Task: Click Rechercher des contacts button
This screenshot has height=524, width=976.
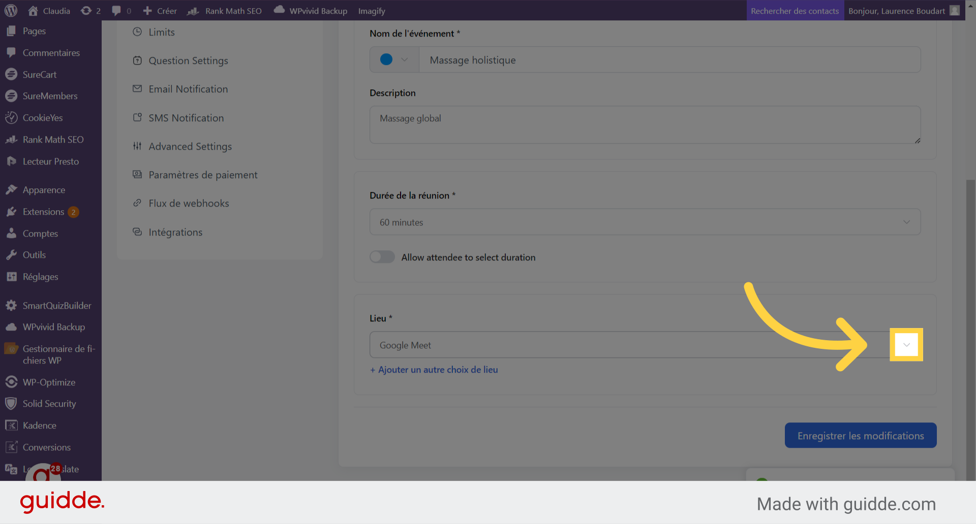Action: pyautogui.click(x=795, y=11)
